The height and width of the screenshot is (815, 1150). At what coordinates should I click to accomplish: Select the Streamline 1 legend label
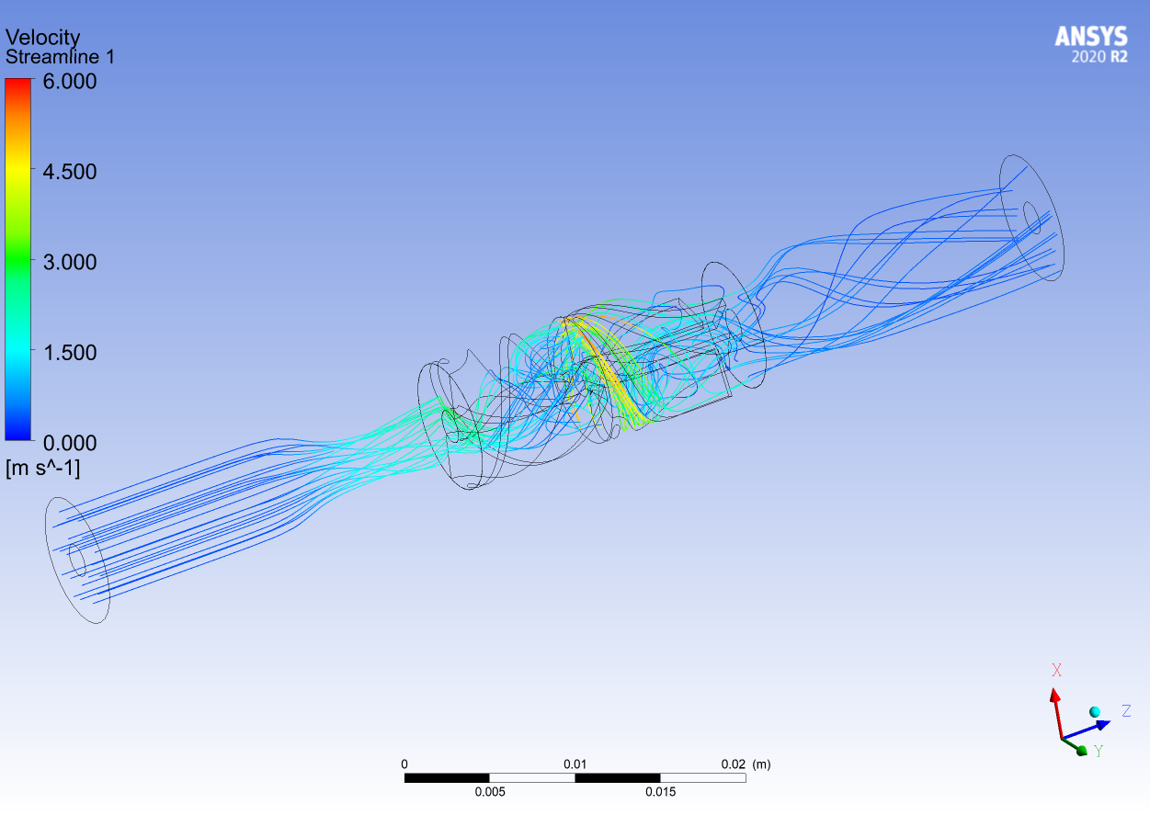pyautogui.click(x=61, y=57)
